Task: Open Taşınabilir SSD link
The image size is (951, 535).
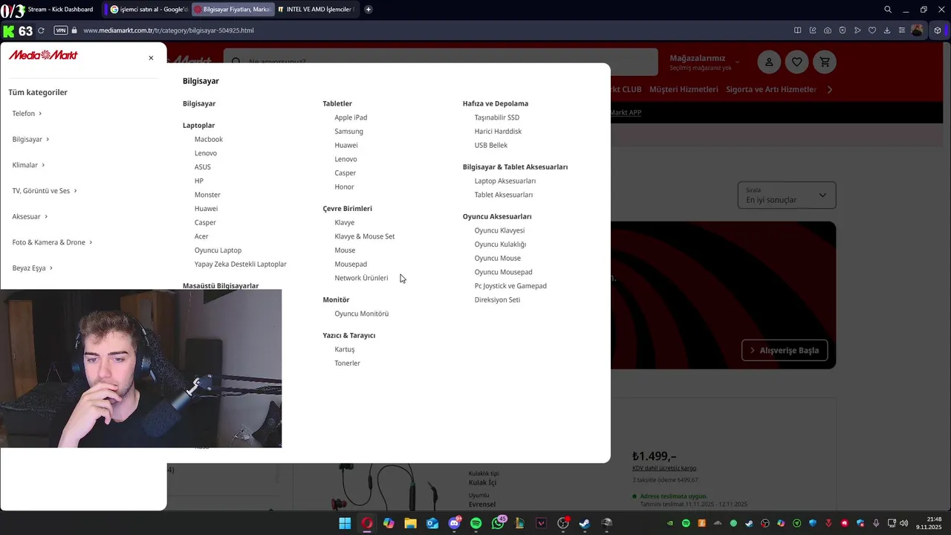Action: pos(497,117)
